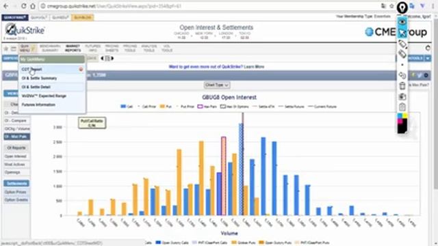Click the QuikStrike logo
438x246 pixels.
[x=25, y=29]
